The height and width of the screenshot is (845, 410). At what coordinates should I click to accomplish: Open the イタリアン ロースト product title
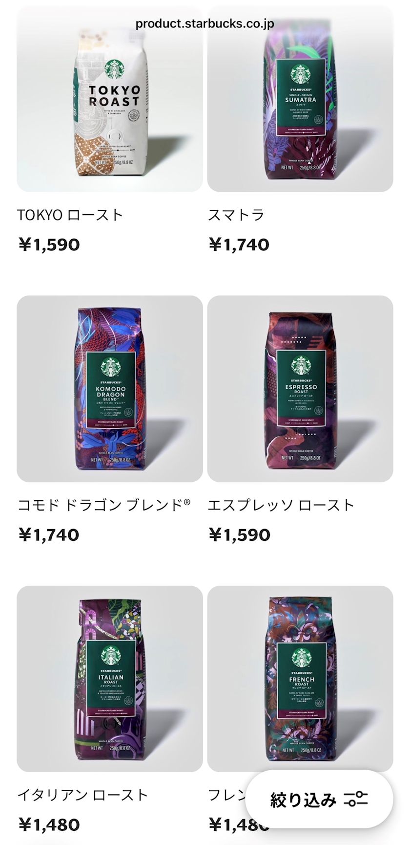click(x=82, y=795)
